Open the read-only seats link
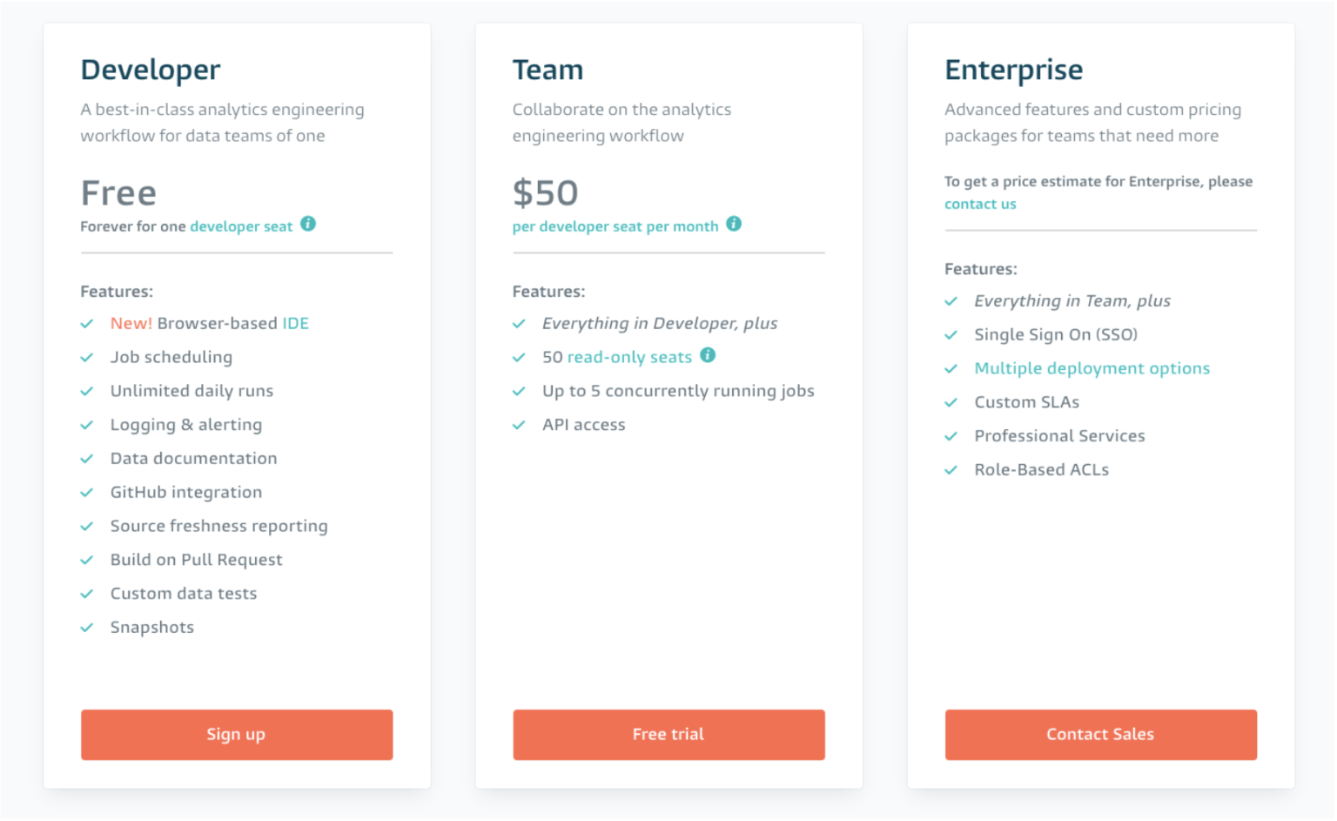This screenshot has height=821, width=1337. [629, 357]
